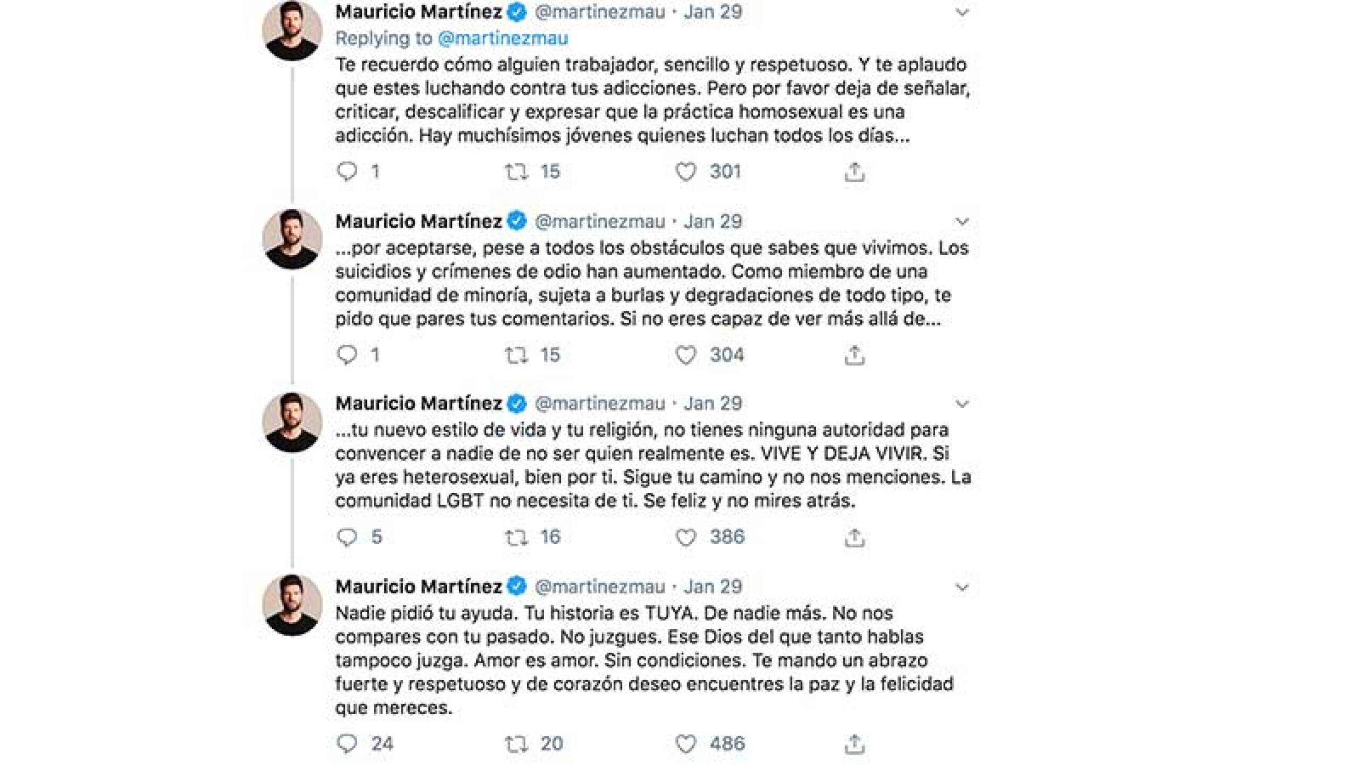This screenshot has width=1360, height=765.
Task: Open the @martinezmau link after 'Replying to'
Action: coord(503,38)
